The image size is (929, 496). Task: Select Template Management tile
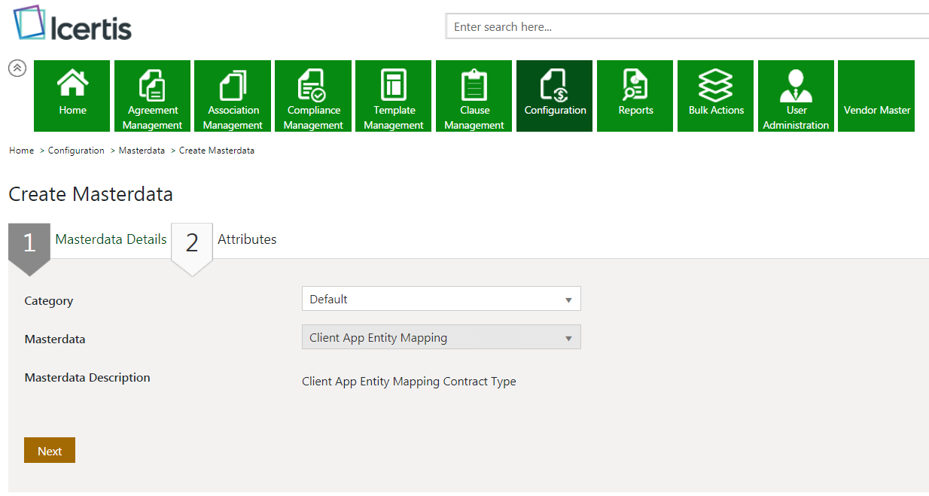pyautogui.click(x=394, y=96)
